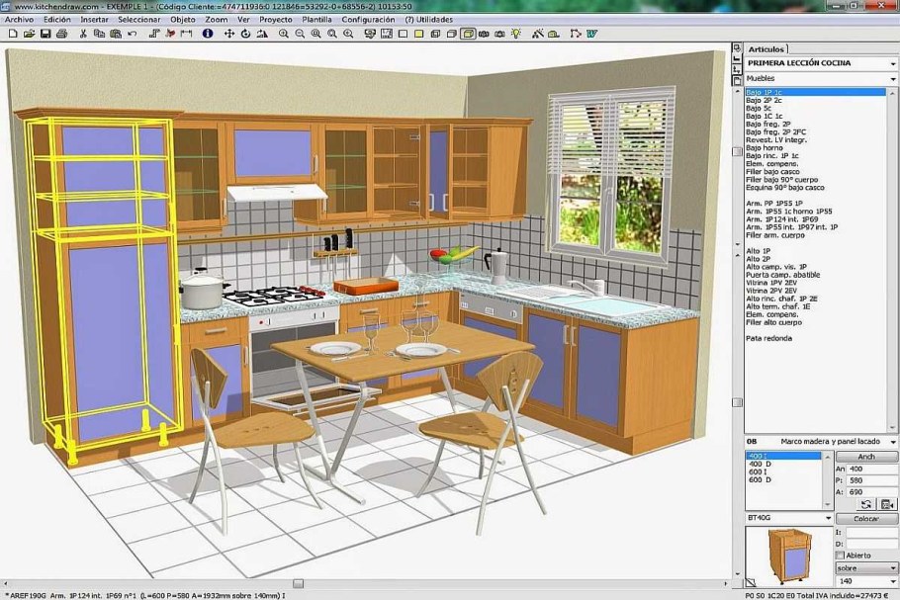900x600 pixels.
Task: Toggle the plan view icon in the toolbar
Action: pyautogui.click(x=404, y=33)
